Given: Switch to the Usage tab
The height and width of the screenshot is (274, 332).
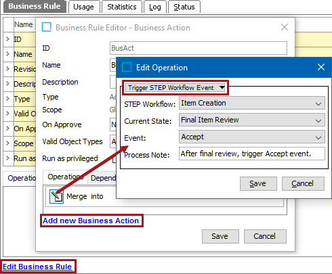Looking at the screenshot, I should (x=83, y=7).
